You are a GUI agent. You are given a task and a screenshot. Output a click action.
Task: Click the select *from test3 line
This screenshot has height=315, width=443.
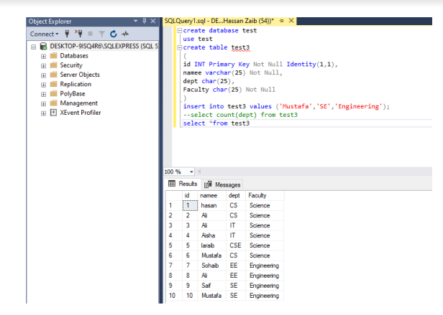point(216,123)
